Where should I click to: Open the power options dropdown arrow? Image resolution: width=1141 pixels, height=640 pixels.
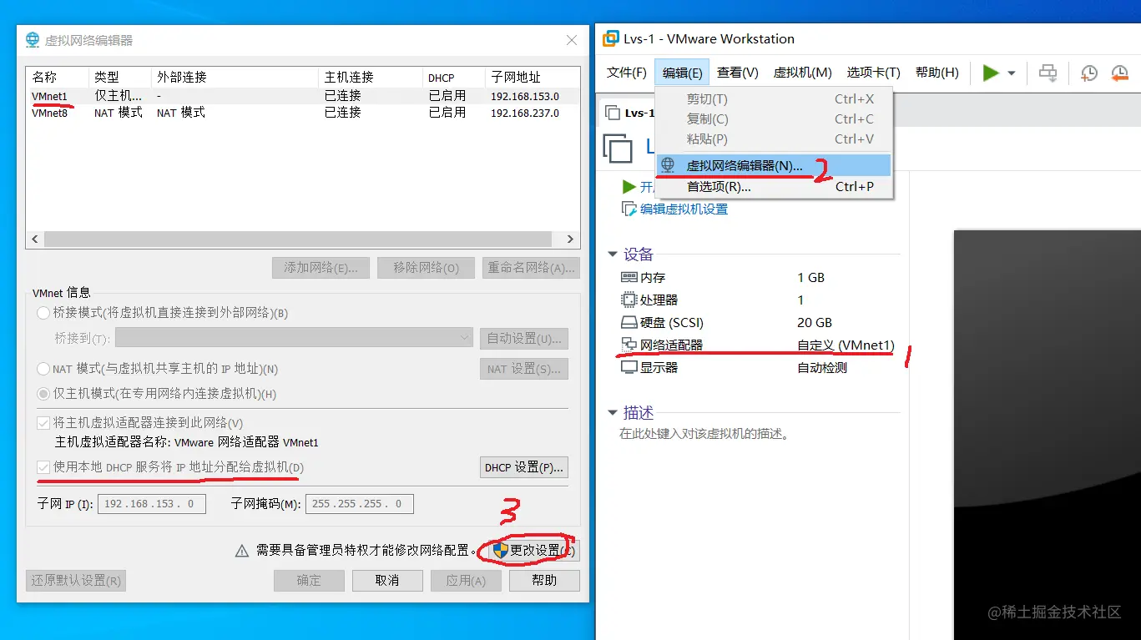1012,73
